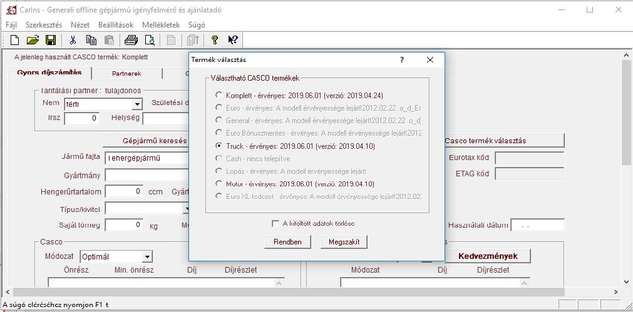The image size is (633, 312).
Task: Click the Irsz input field
Action: (x=81, y=118)
